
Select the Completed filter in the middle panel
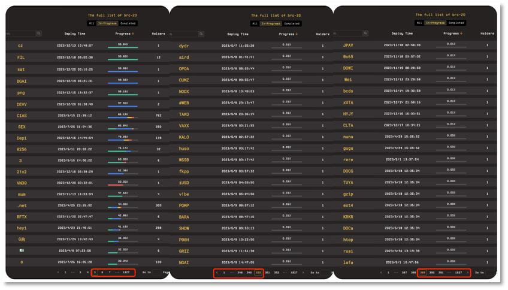(292, 23)
